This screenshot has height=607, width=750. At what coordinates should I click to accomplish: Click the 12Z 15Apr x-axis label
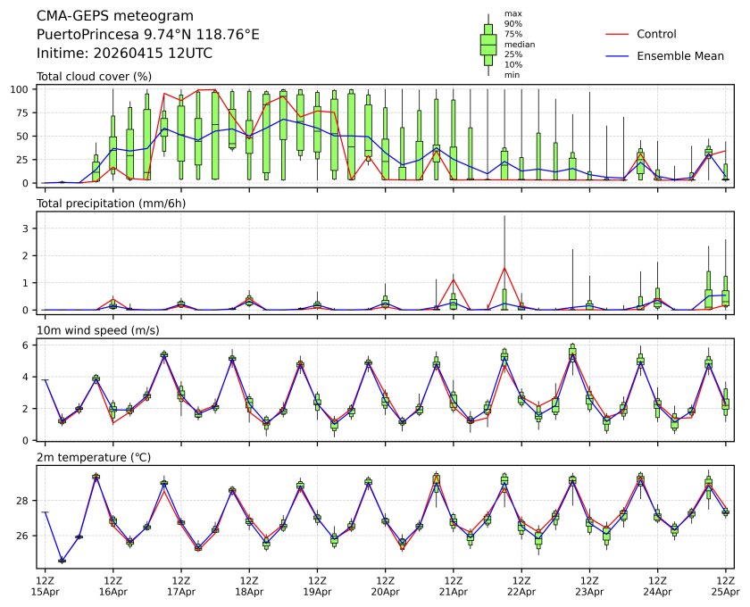[x=46, y=585]
